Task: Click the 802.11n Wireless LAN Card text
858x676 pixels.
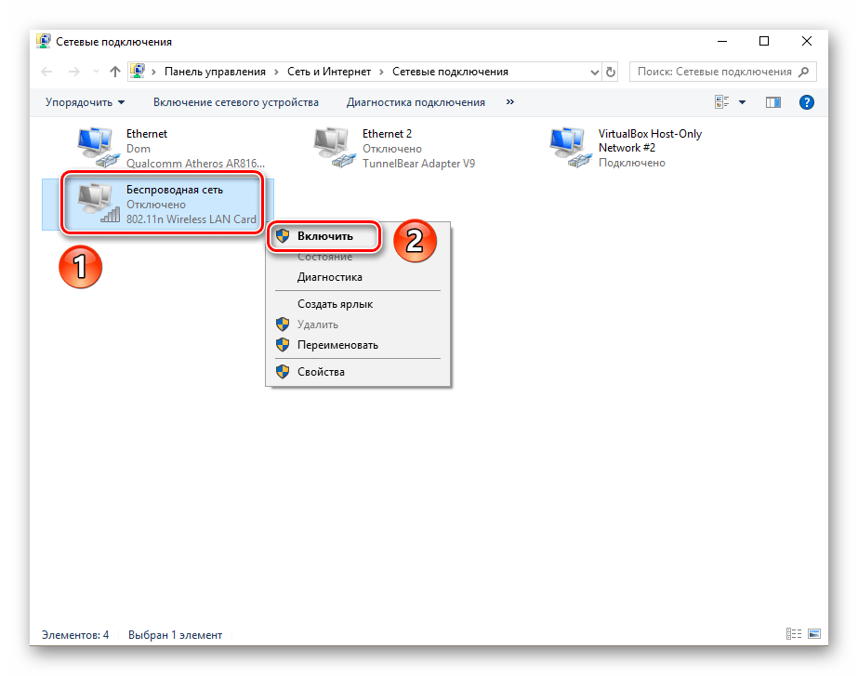Action: pyautogui.click(x=191, y=219)
